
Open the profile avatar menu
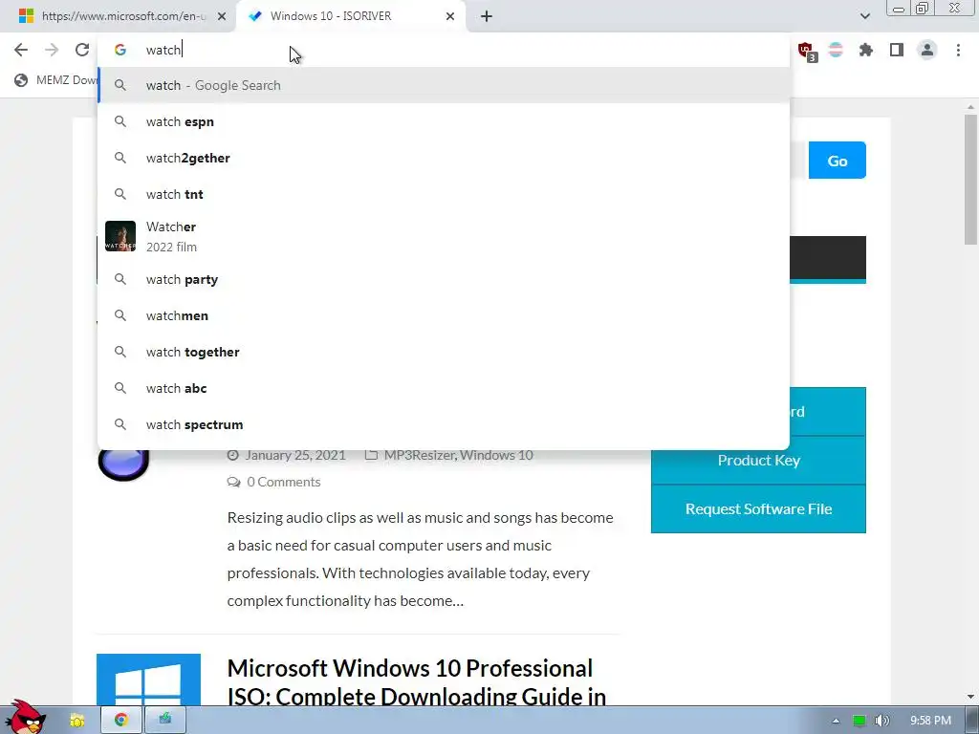927,50
